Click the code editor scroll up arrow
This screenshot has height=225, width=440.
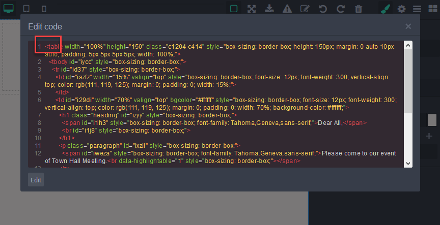[408, 45]
